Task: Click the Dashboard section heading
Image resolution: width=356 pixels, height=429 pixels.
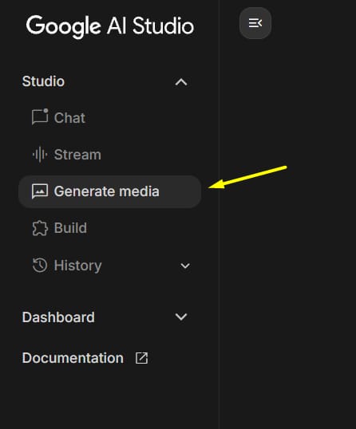Action: coord(58,317)
